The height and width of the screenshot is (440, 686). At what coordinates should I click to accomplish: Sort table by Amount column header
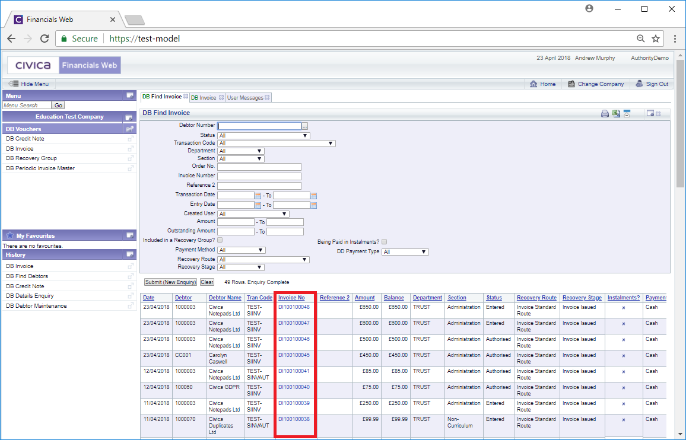click(x=365, y=298)
